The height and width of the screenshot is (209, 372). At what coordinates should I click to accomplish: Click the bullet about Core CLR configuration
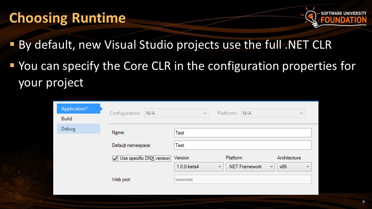(187, 74)
